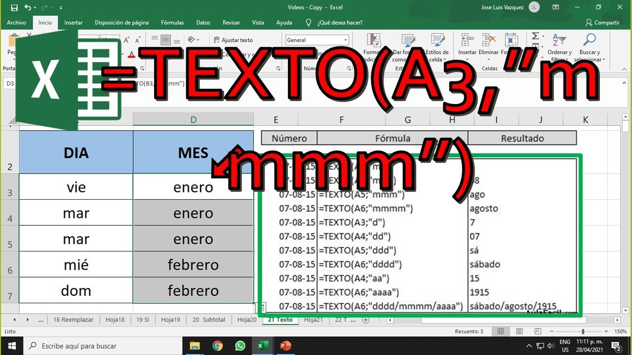Toggle the Middle Align icon

point(166,40)
